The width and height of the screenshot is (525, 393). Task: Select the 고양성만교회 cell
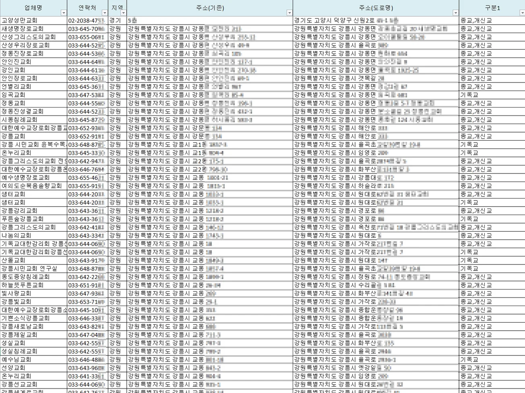(x=33, y=20)
